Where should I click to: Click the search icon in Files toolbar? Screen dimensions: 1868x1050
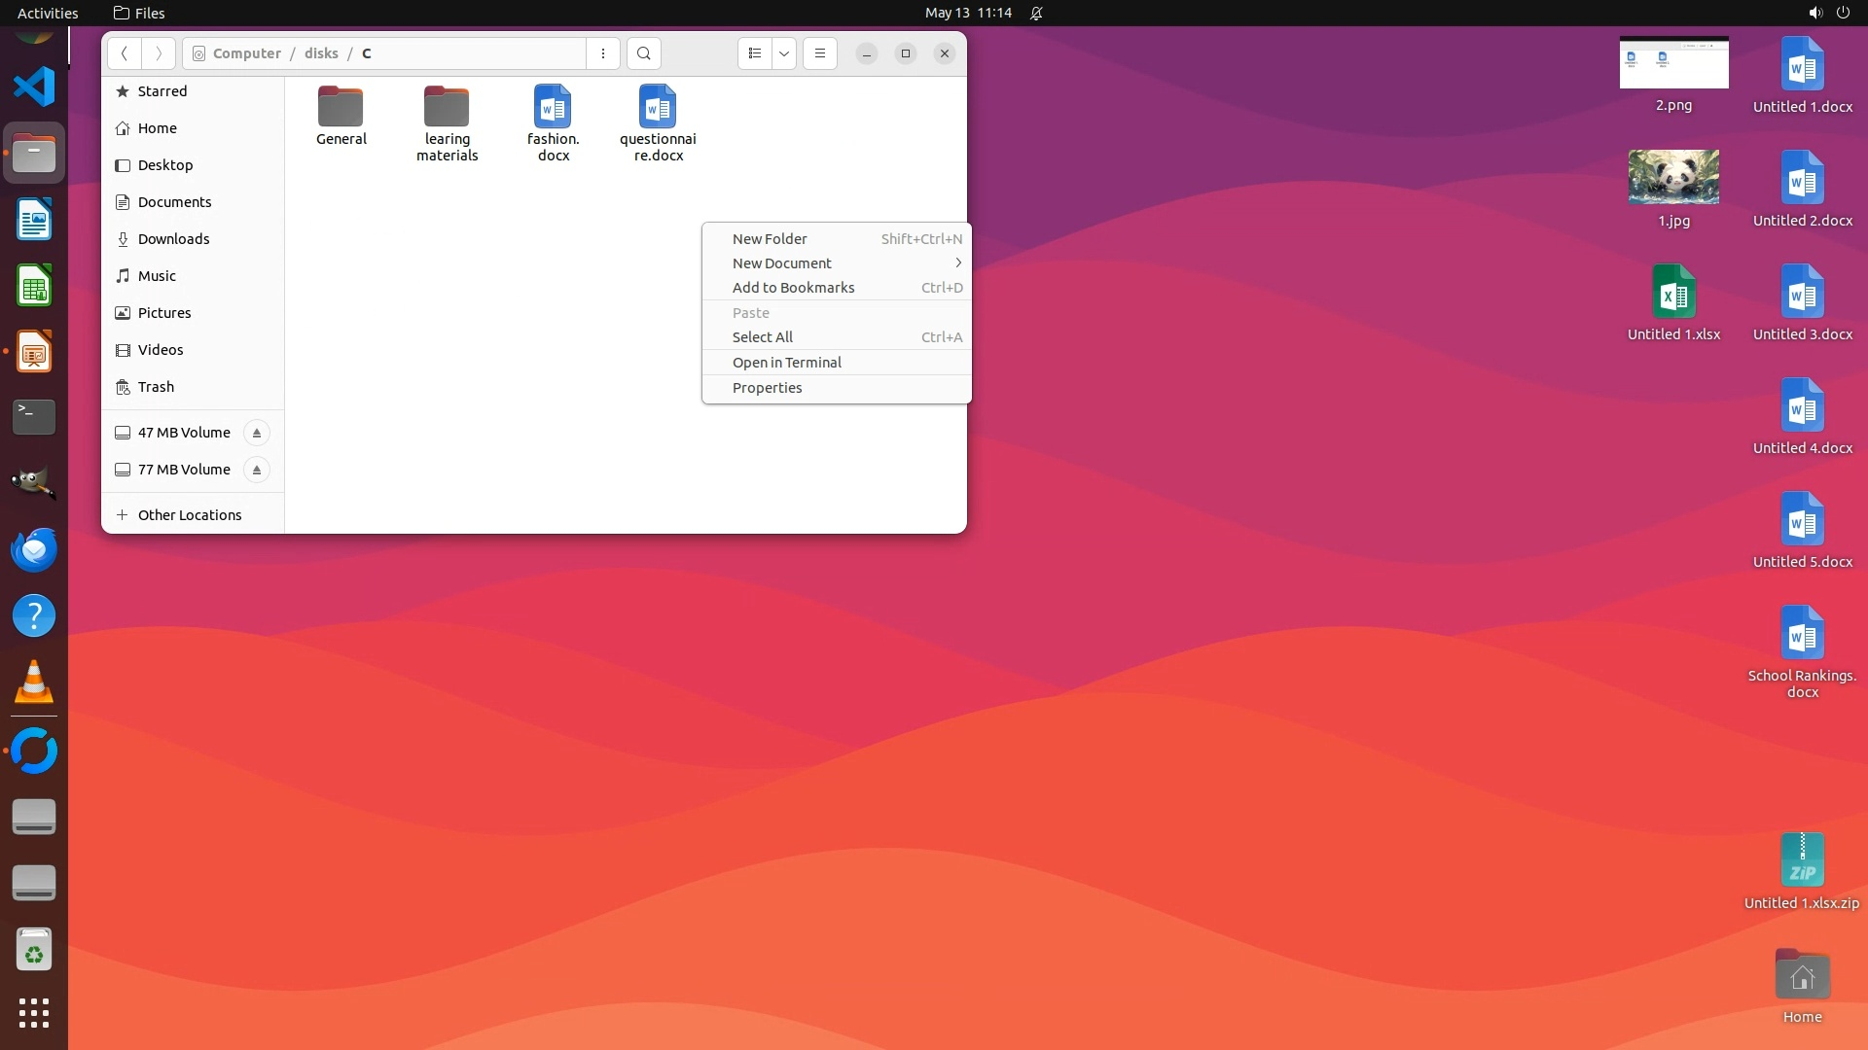[643, 53]
